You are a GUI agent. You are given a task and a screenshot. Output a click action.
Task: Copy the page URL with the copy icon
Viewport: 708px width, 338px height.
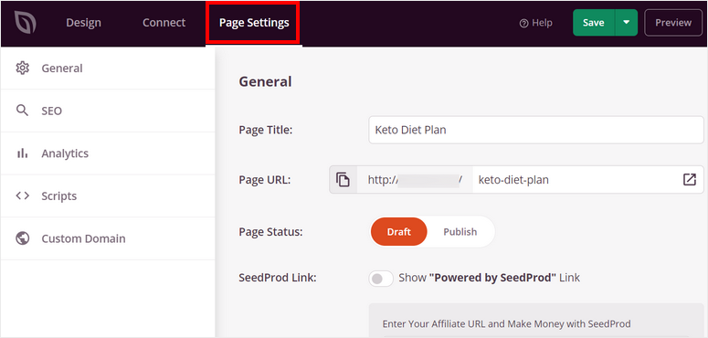[343, 180]
